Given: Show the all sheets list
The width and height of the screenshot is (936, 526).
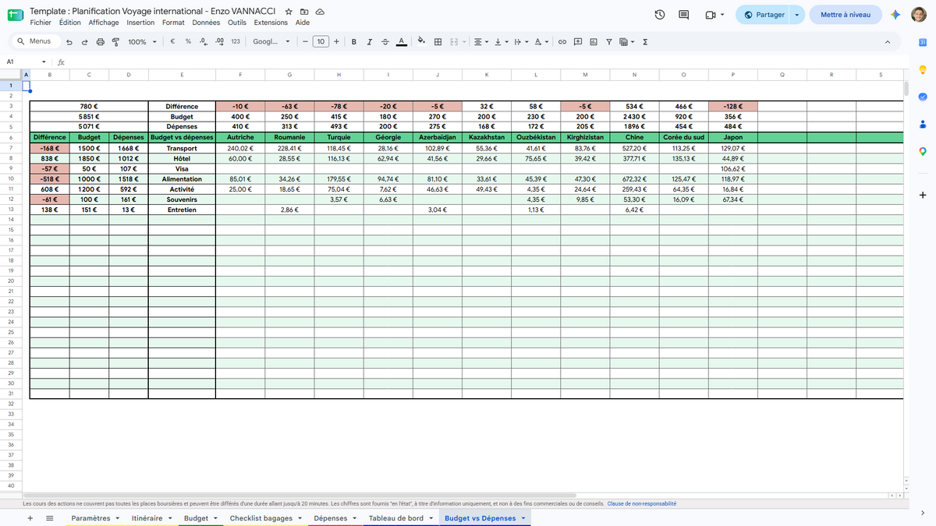Looking at the screenshot, I should pos(50,518).
